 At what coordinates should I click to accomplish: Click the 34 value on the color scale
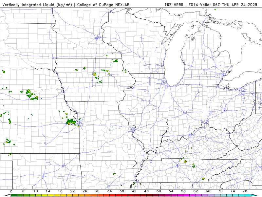(109, 191)
